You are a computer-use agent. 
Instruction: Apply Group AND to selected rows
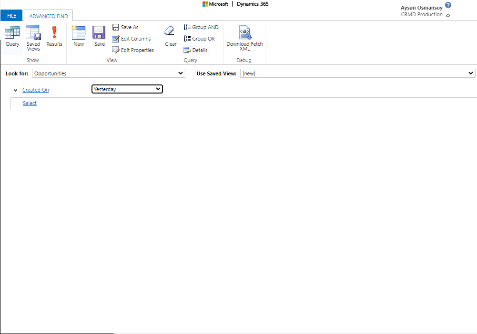click(201, 27)
